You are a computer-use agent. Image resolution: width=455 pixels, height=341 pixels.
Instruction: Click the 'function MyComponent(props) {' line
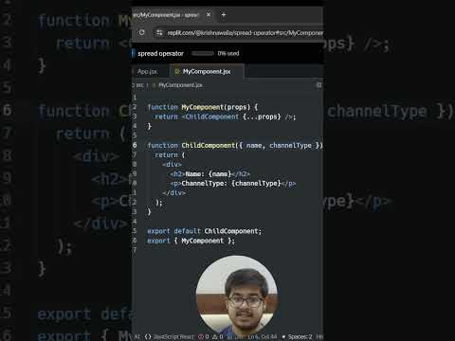[x=203, y=107]
